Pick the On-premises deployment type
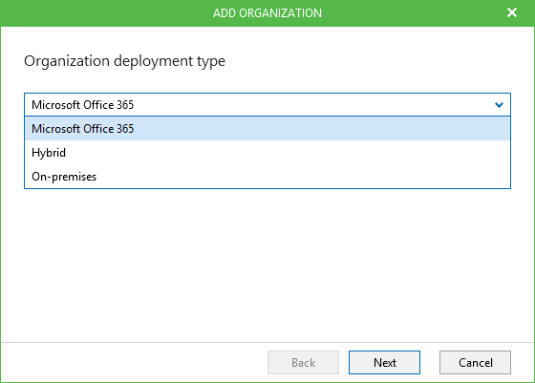535x383 pixels. pyautogui.click(x=267, y=177)
